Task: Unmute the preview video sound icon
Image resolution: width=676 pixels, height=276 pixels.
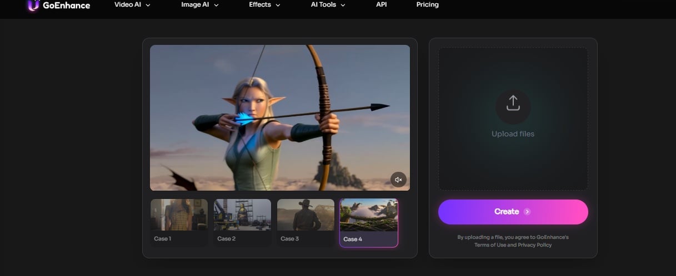Action: point(398,180)
